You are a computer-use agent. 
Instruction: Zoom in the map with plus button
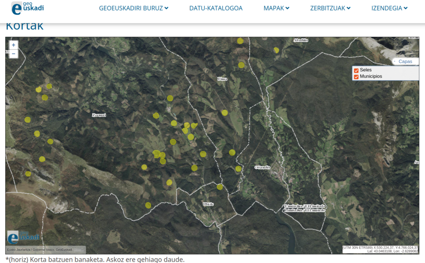coord(14,45)
